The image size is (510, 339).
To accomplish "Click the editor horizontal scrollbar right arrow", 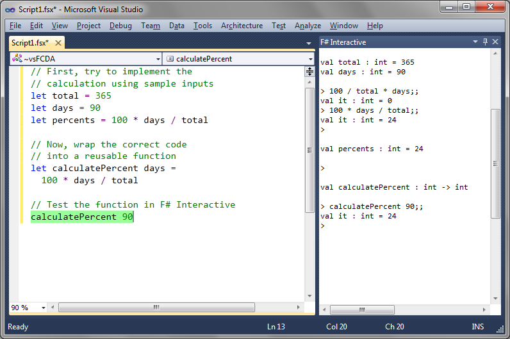I will (x=298, y=307).
